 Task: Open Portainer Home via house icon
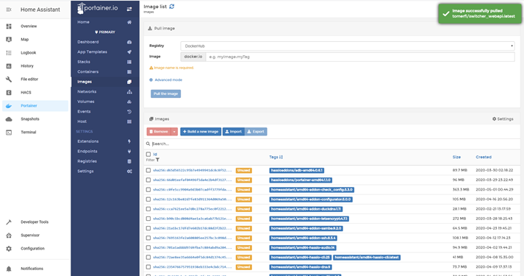[129, 22]
